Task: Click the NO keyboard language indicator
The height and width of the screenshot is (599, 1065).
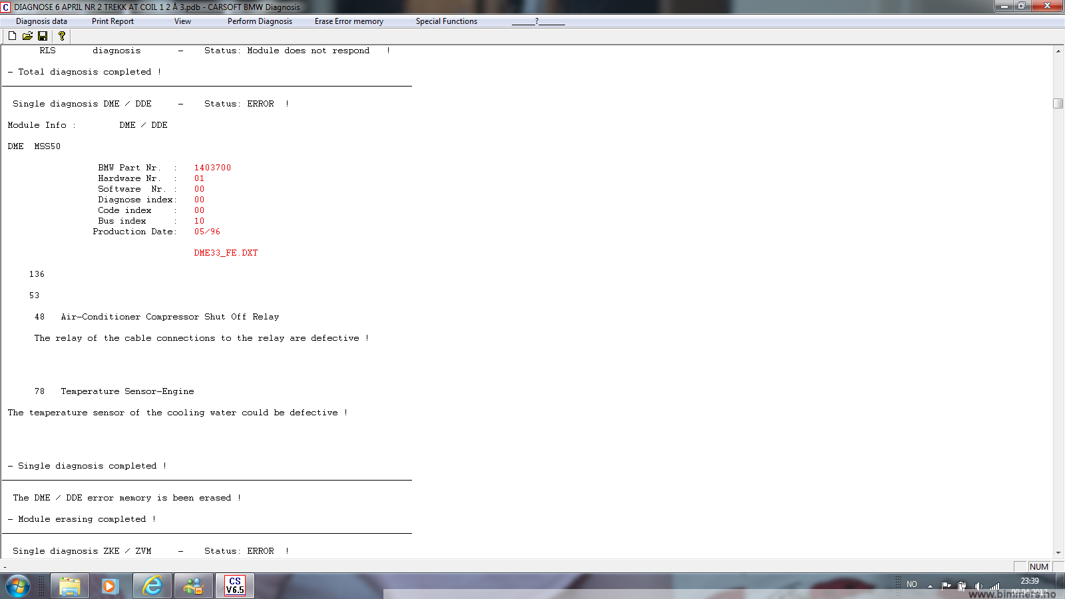Action: pos(911,584)
